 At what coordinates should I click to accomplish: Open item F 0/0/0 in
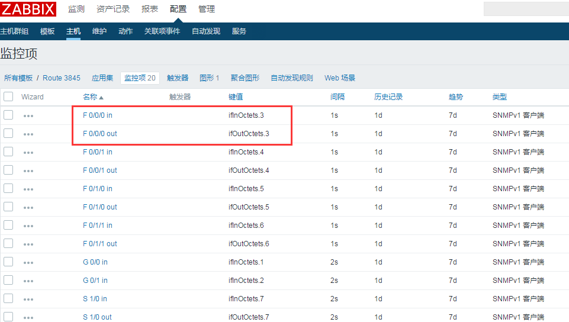98,115
